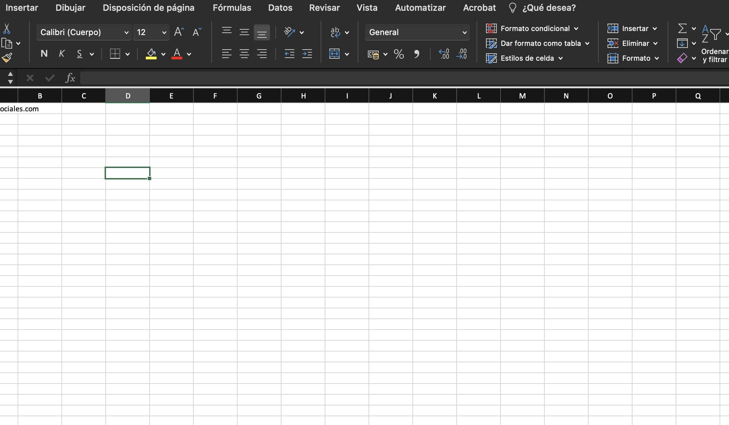Click the Eliminar cells button
Screen dimensions: 729x425
tap(632, 43)
